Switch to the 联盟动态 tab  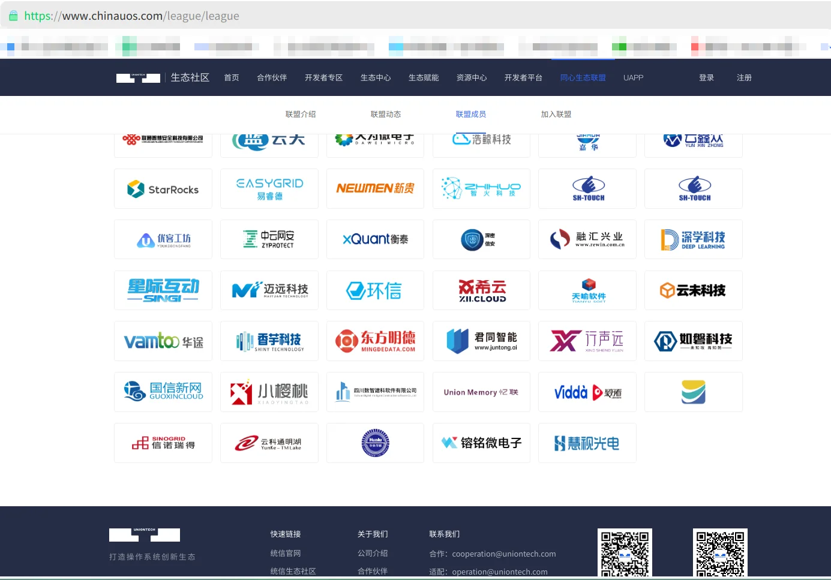(386, 114)
